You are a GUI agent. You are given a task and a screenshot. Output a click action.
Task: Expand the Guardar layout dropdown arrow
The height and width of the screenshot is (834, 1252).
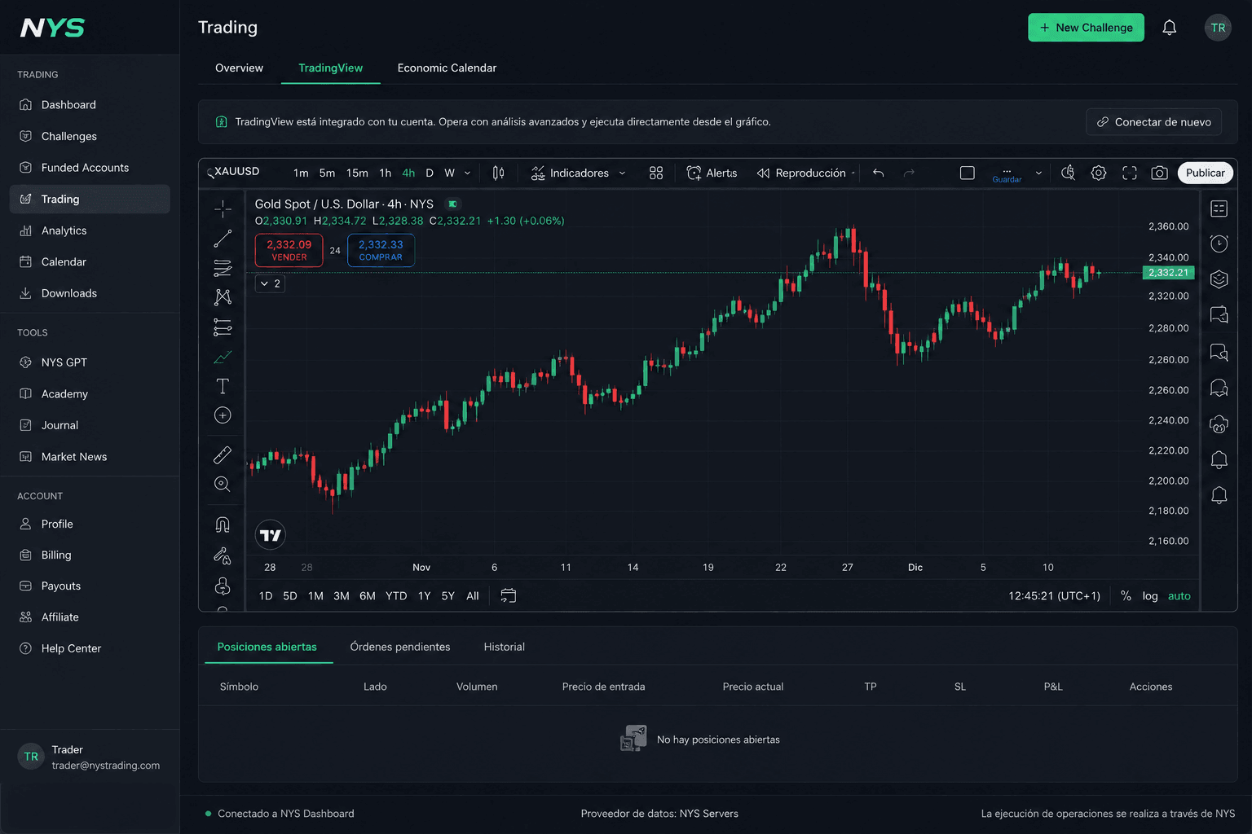click(1038, 173)
